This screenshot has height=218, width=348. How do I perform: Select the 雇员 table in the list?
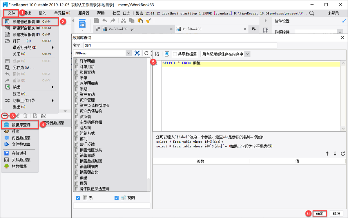pos(84,183)
